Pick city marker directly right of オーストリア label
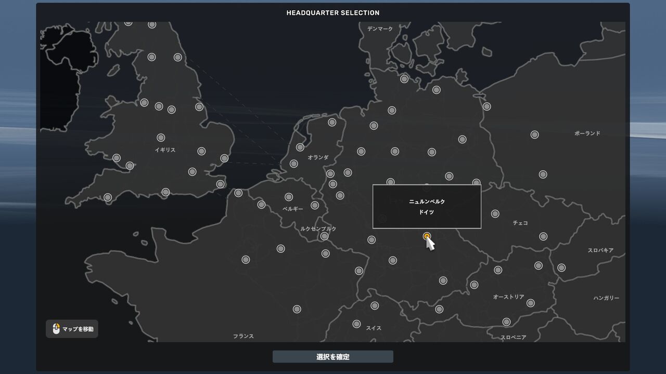Screen dimensions: 666x374 [530, 303]
